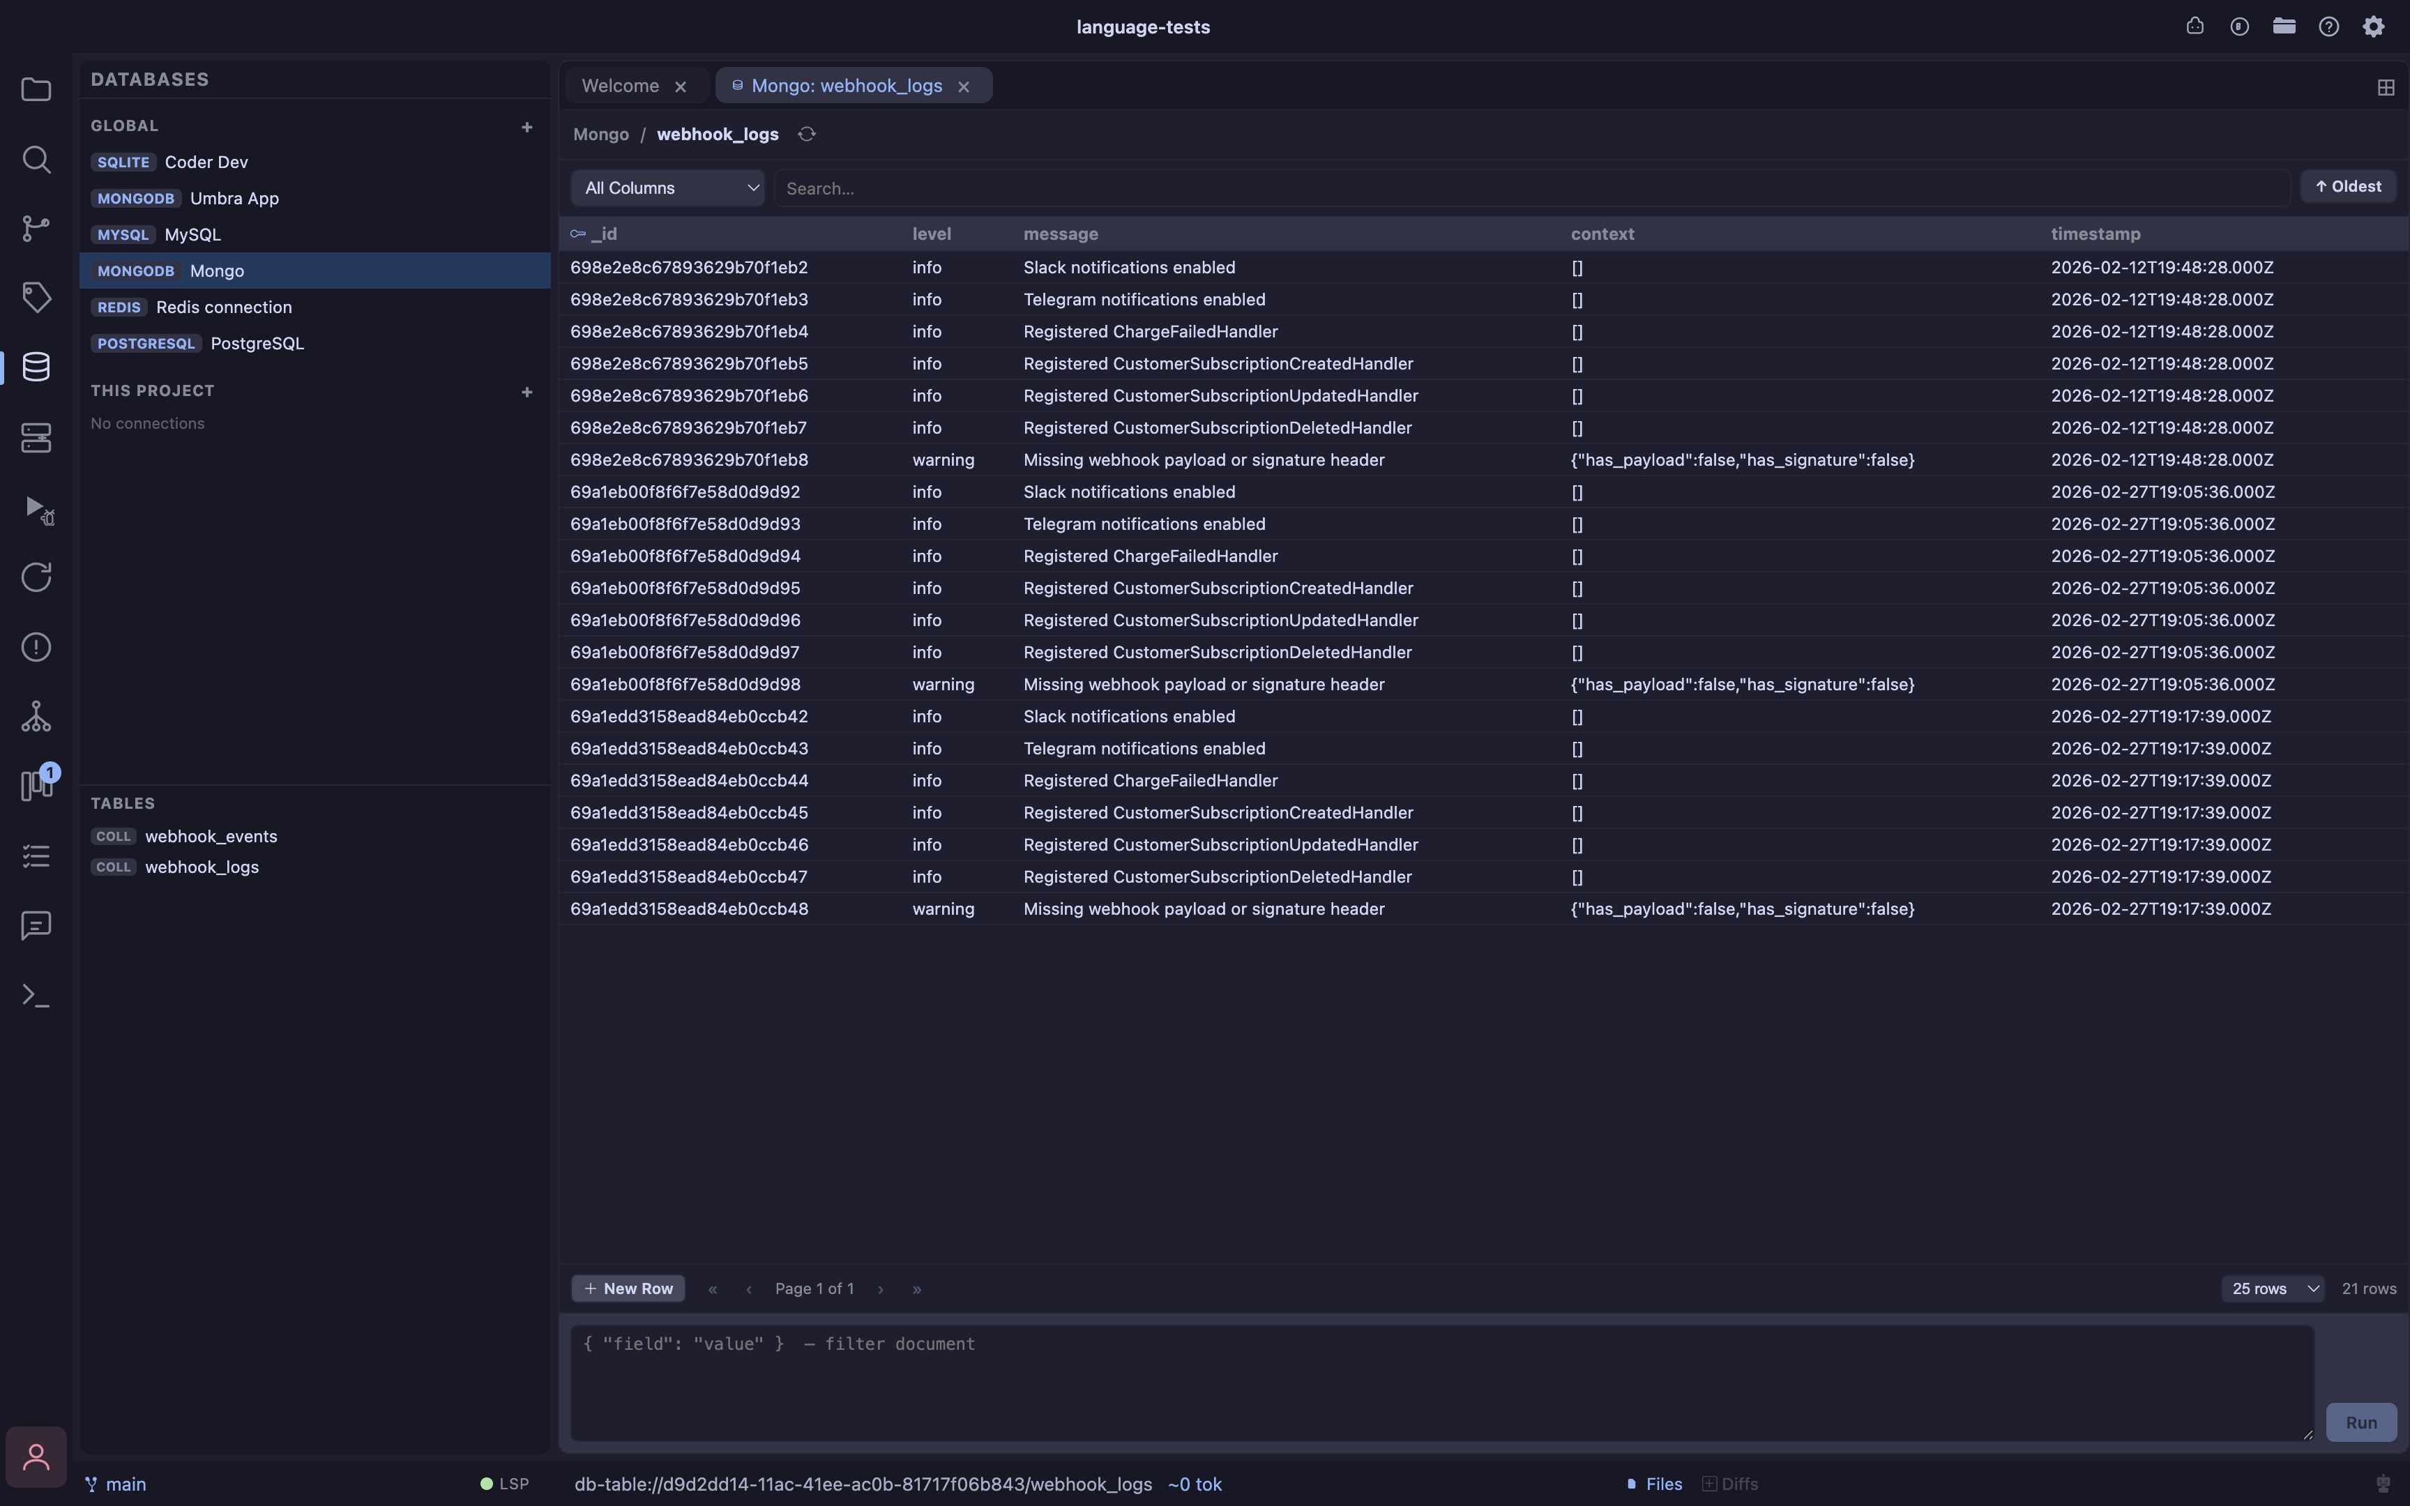Image resolution: width=2410 pixels, height=1506 pixels.
Task: Toggle the split layout grid icon
Action: (x=2385, y=88)
